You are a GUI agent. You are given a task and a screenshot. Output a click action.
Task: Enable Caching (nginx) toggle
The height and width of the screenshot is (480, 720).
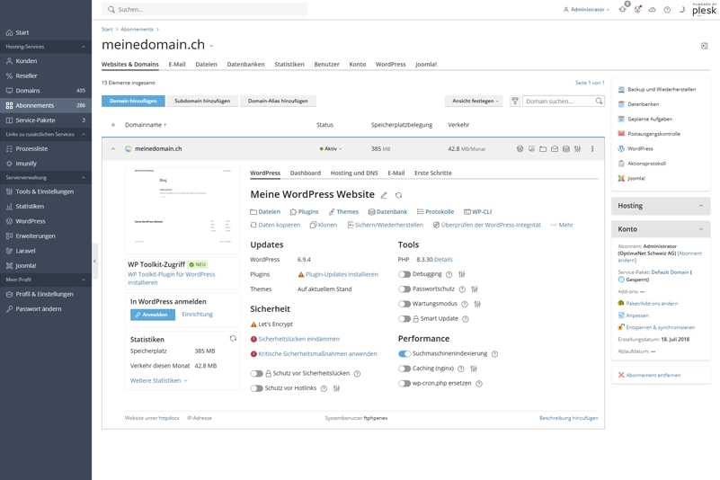404,369
